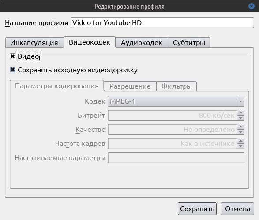The width and height of the screenshot is (259, 220).
Task: Increase the Битрейт value with up arrow
Action: 240,113
